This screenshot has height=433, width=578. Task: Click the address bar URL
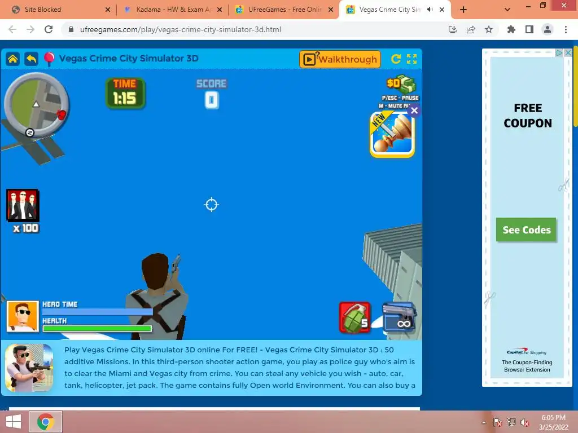(x=181, y=29)
